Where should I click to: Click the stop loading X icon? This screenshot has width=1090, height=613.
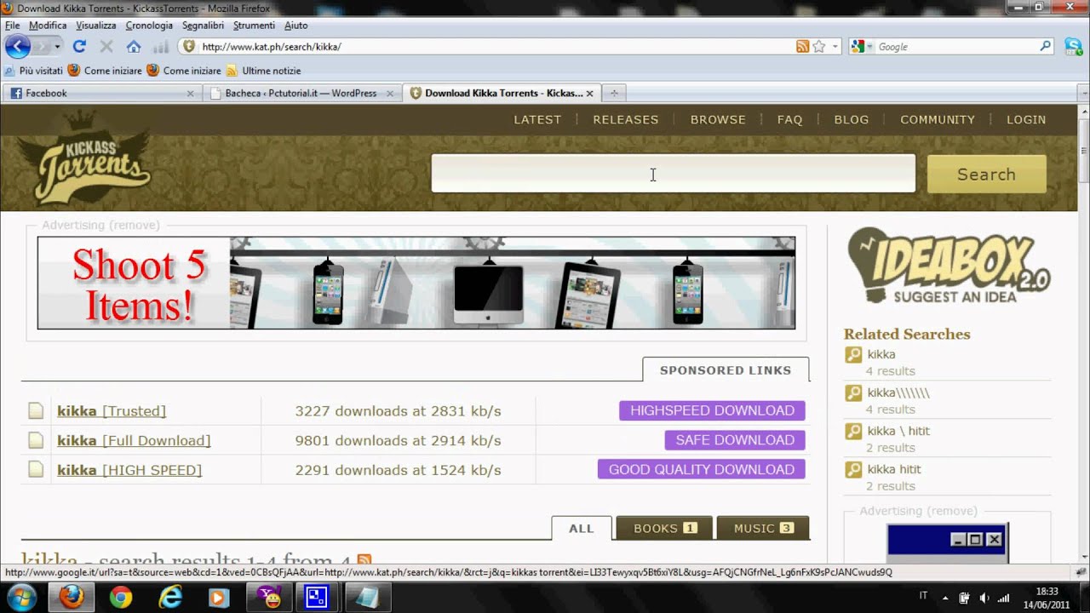coord(106,47)
